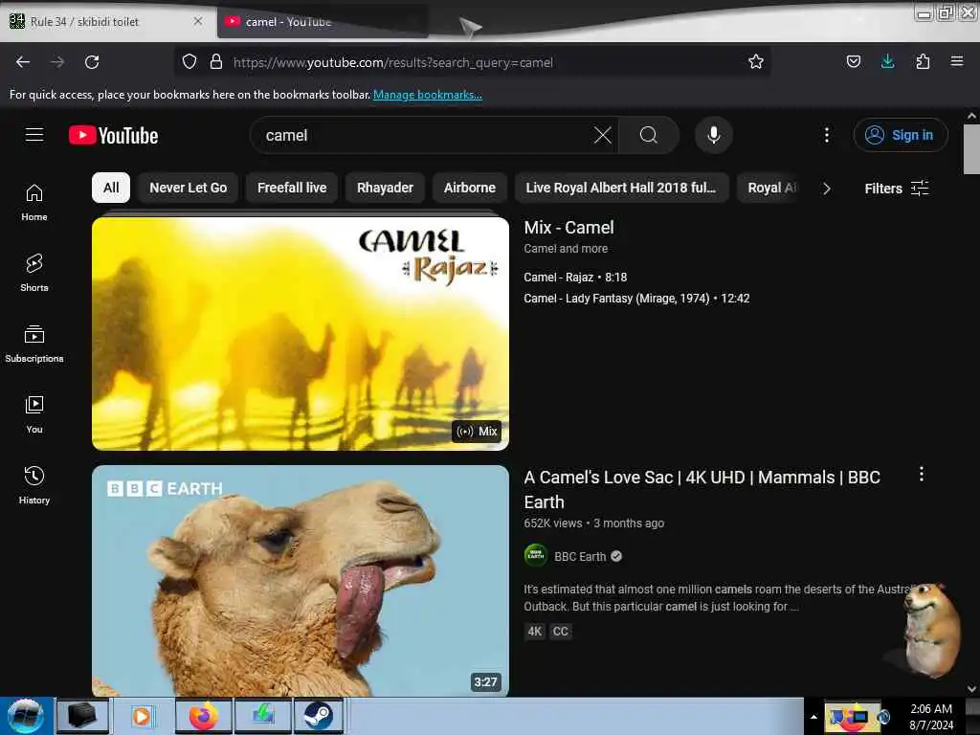Select the Never Let Go chip
980x735 pixels.
click(189, 188)
